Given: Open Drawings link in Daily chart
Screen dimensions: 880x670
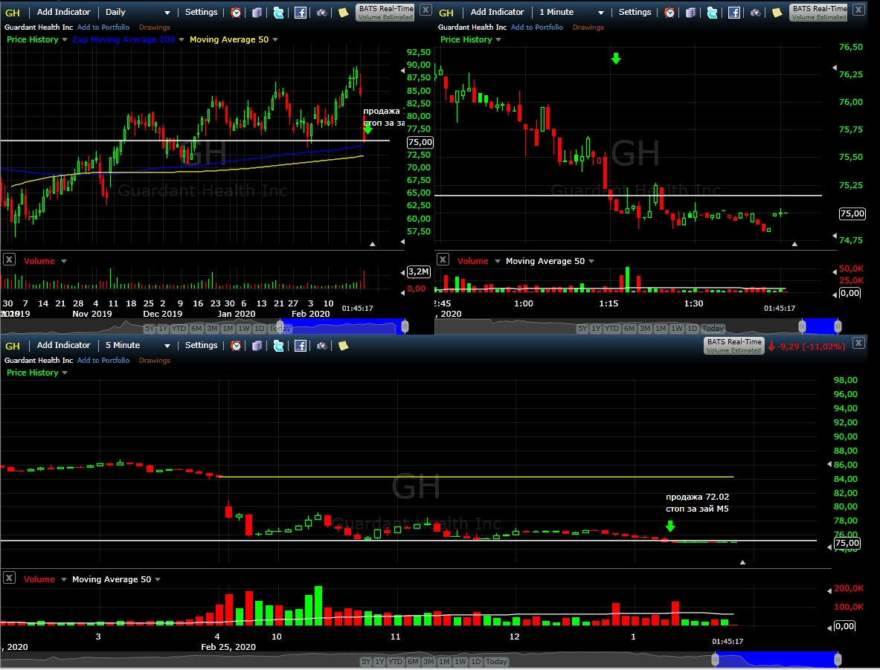Looking at the screenshot, I should [x=154, y=27].
